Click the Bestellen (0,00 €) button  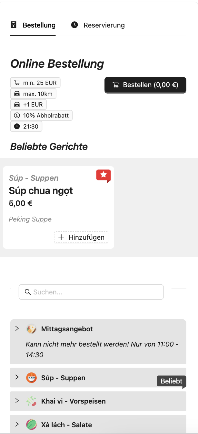pyautogui.click(x=145, y=85)
